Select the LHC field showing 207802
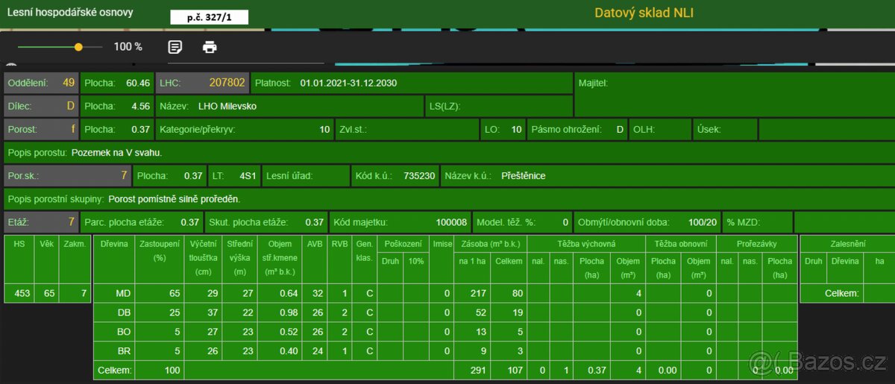This screenshot has width=895, height=384. click(202, 83)
